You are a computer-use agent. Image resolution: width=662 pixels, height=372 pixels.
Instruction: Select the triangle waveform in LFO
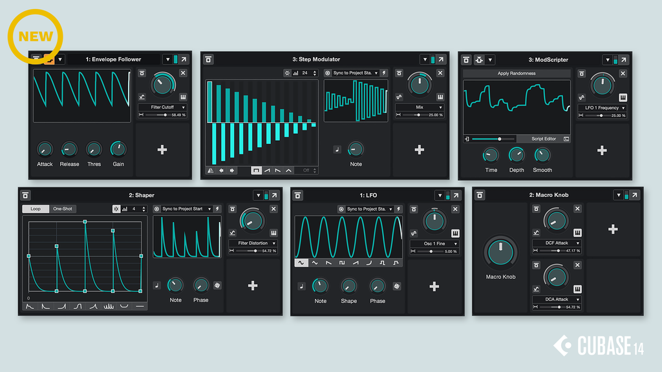coord(315,263)
